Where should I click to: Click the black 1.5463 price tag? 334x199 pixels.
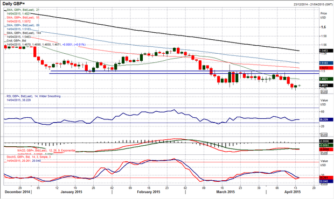click(326, 51)
